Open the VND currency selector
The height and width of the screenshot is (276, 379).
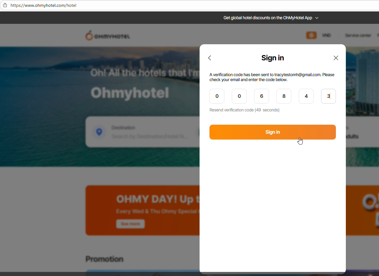pos(326,35)
